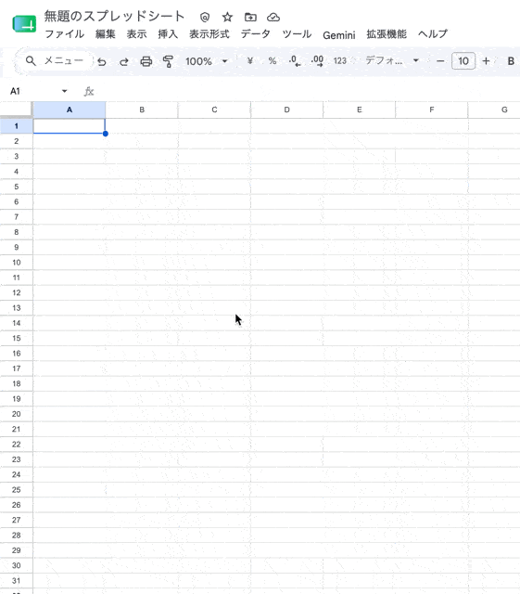
Task: Toggle bold text formatting
Action: (511, 61)
